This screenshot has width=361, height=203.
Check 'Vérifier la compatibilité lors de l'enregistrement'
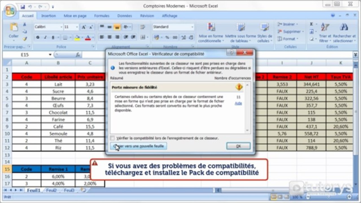point(113,138)
